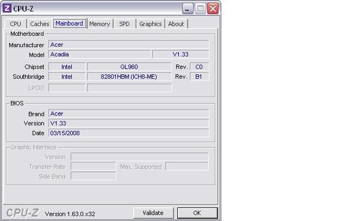Click the OK button
348x221 pixels.
tap(197, 213)
